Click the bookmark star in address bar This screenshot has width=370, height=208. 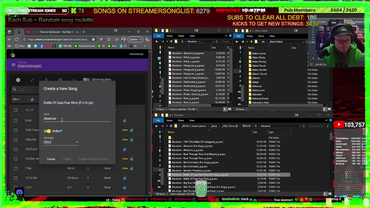(x=93, y=39)
